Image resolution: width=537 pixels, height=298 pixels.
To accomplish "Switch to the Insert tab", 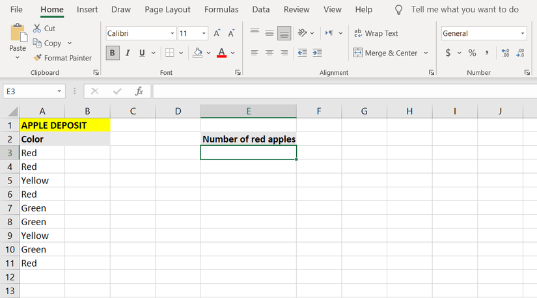I will coord(87,10).
